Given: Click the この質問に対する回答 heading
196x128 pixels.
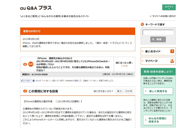Looking at the screenshot, I should (x=43, y=91).
